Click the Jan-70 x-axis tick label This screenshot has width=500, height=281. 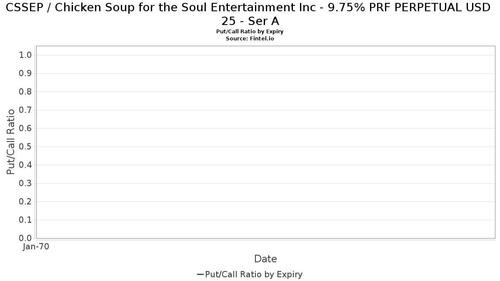coord(36,246)
